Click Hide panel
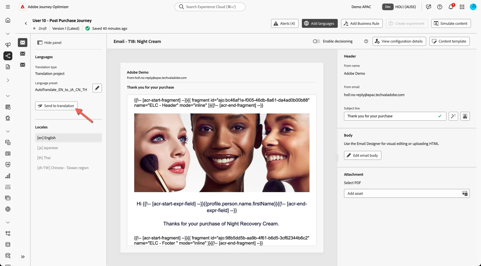The height and width of the screenshot is (266, 481). click(x=49, y=42)
